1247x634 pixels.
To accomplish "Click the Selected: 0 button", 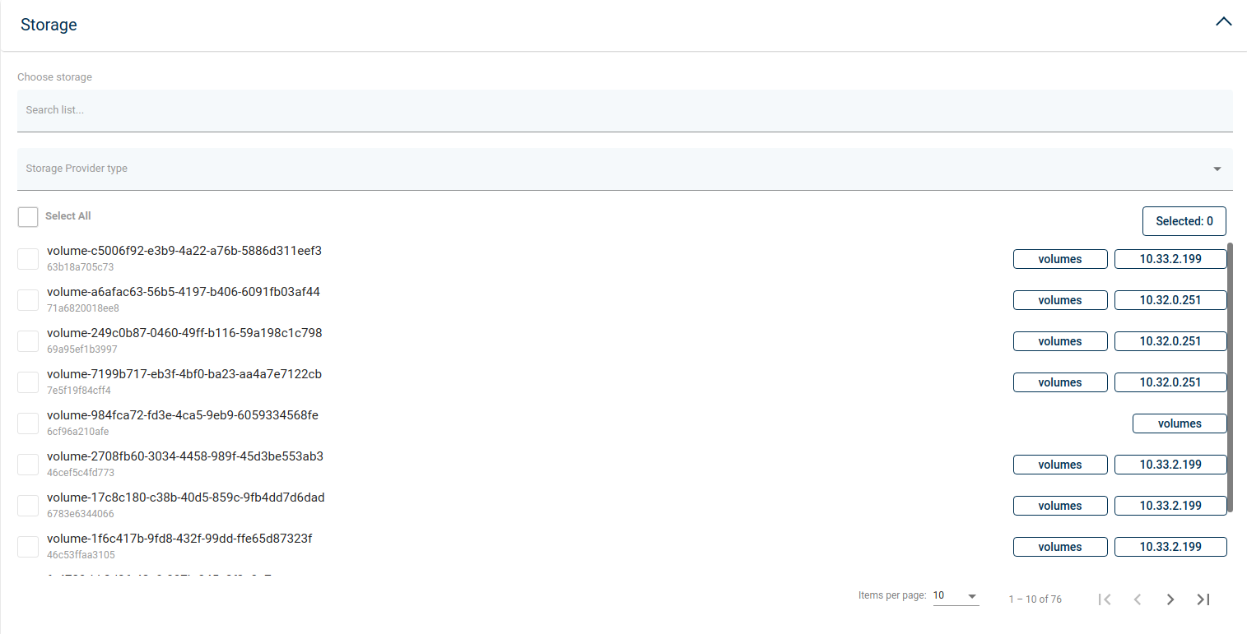I will tap(1184, 221).
